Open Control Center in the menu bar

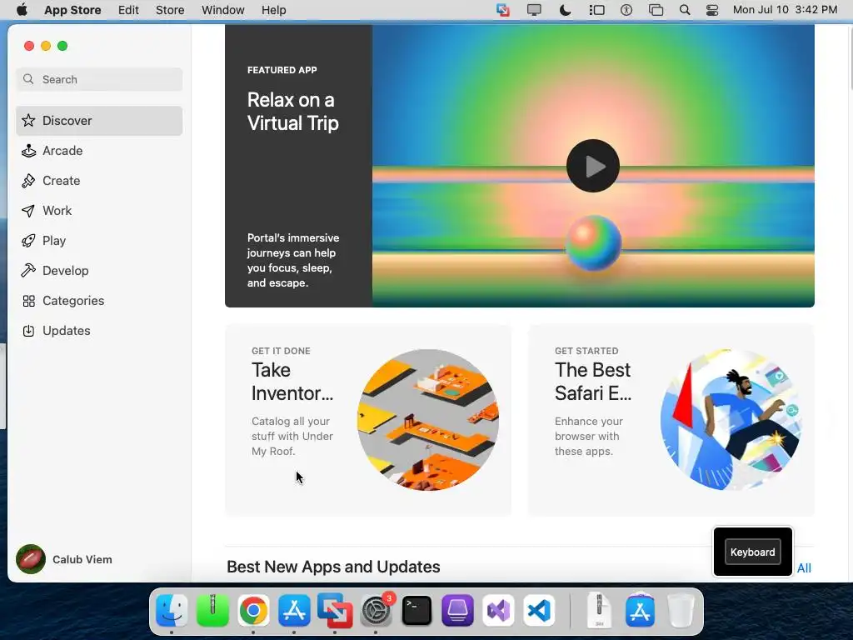[x=712, y=10]
